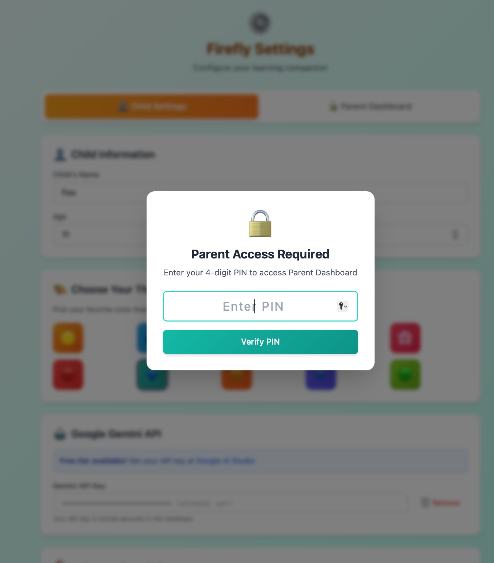Screen dimensions: 494x563
Task: Open the Google AI Studio link
Action: (x=225, y=461)
